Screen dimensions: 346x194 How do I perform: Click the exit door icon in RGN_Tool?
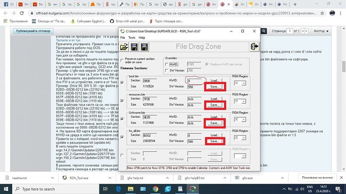coord(254,47)
